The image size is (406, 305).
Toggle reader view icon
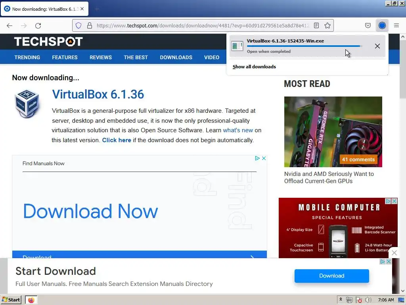(x=316, y=25)
